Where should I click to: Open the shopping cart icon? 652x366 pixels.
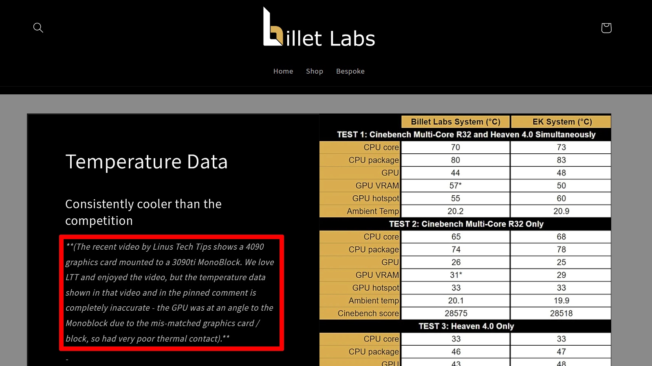point(606,28)
